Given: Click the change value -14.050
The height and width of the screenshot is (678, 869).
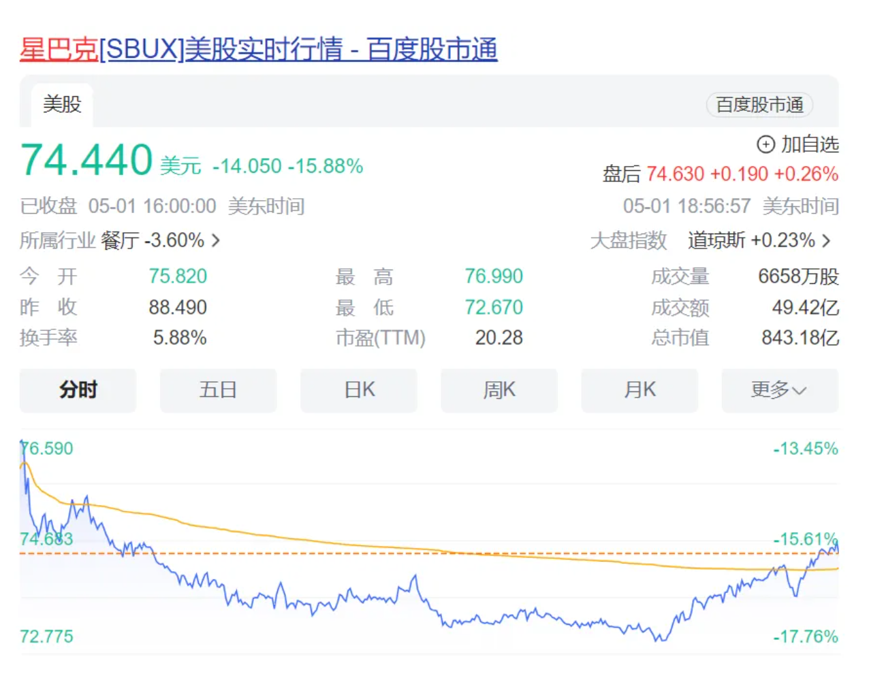Looking at the screenshot, I should [247, 166].
